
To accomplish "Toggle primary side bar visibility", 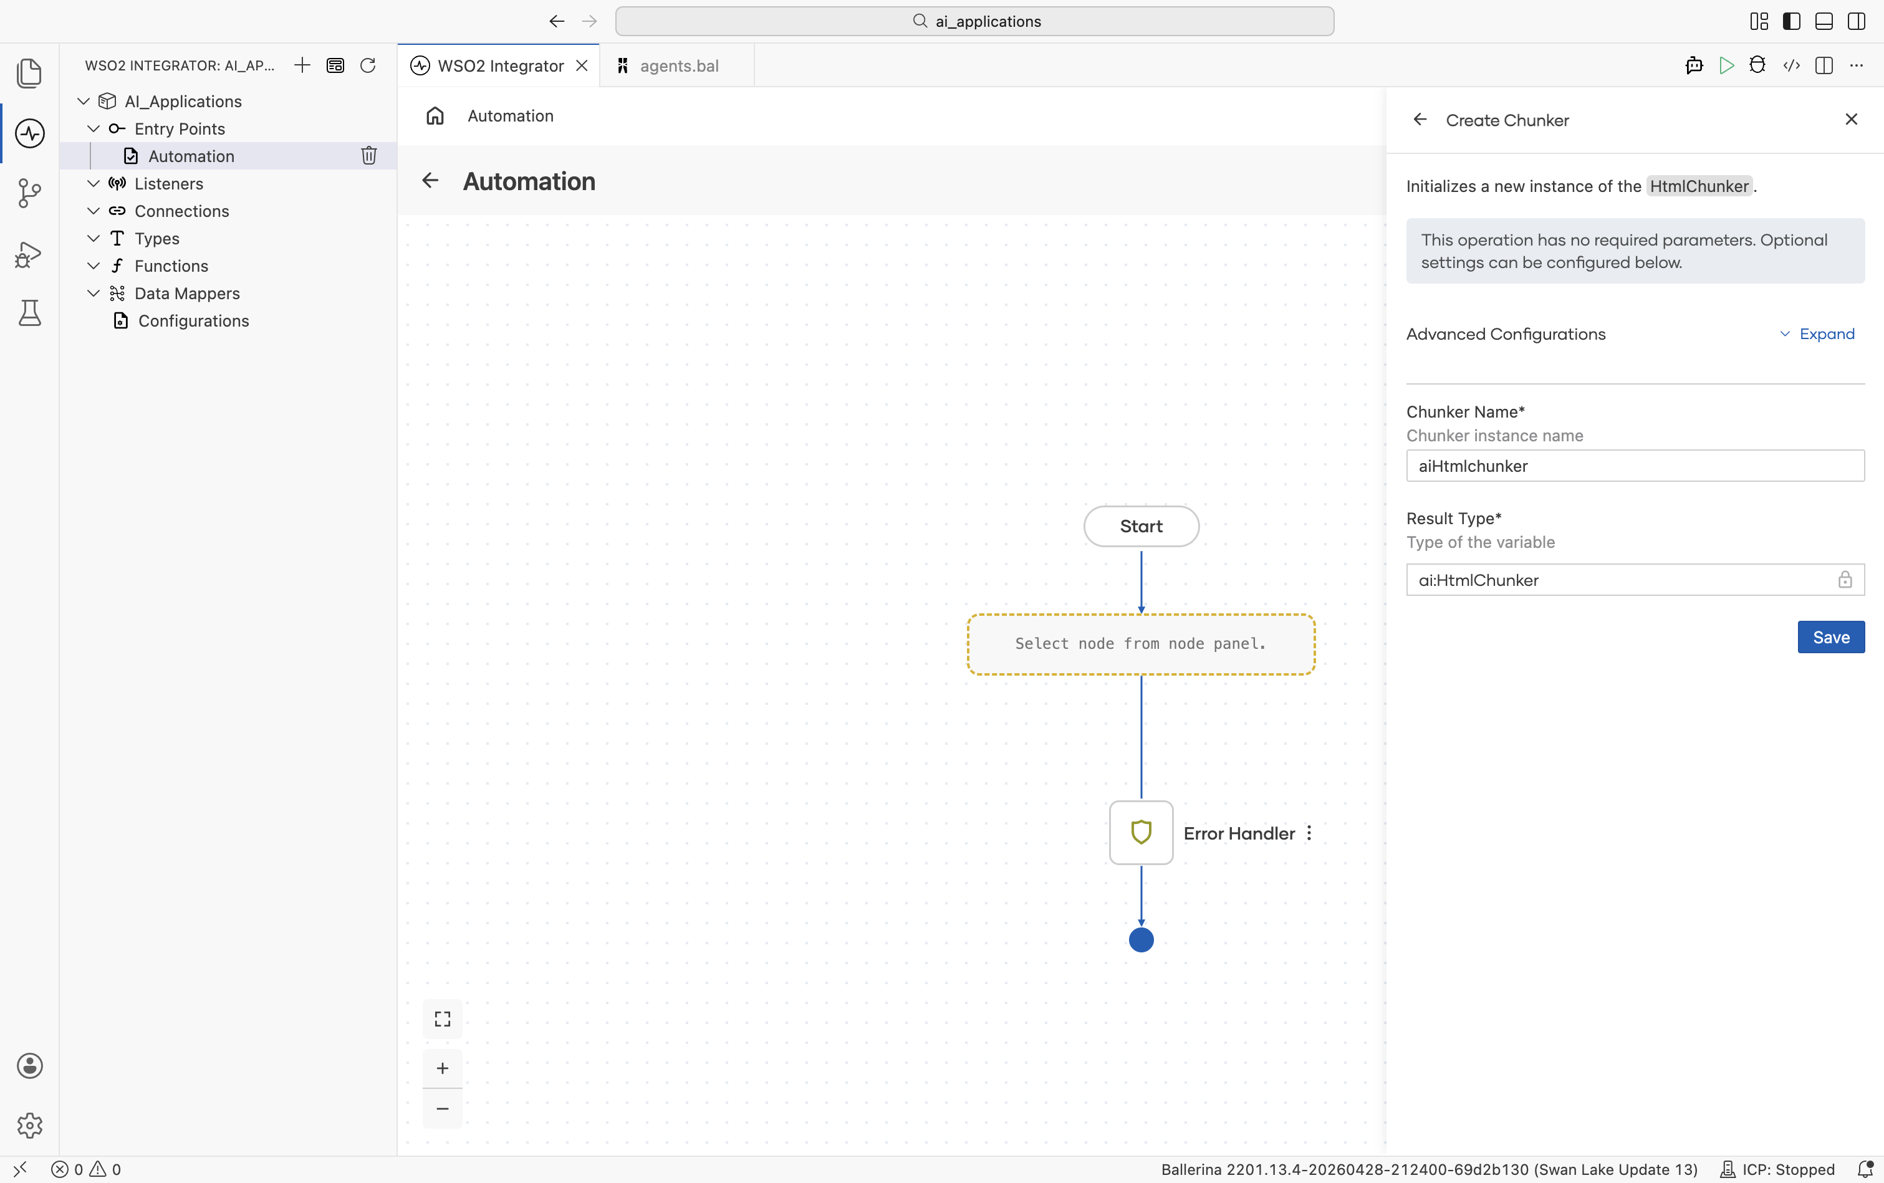I will tap(1792, 21).
